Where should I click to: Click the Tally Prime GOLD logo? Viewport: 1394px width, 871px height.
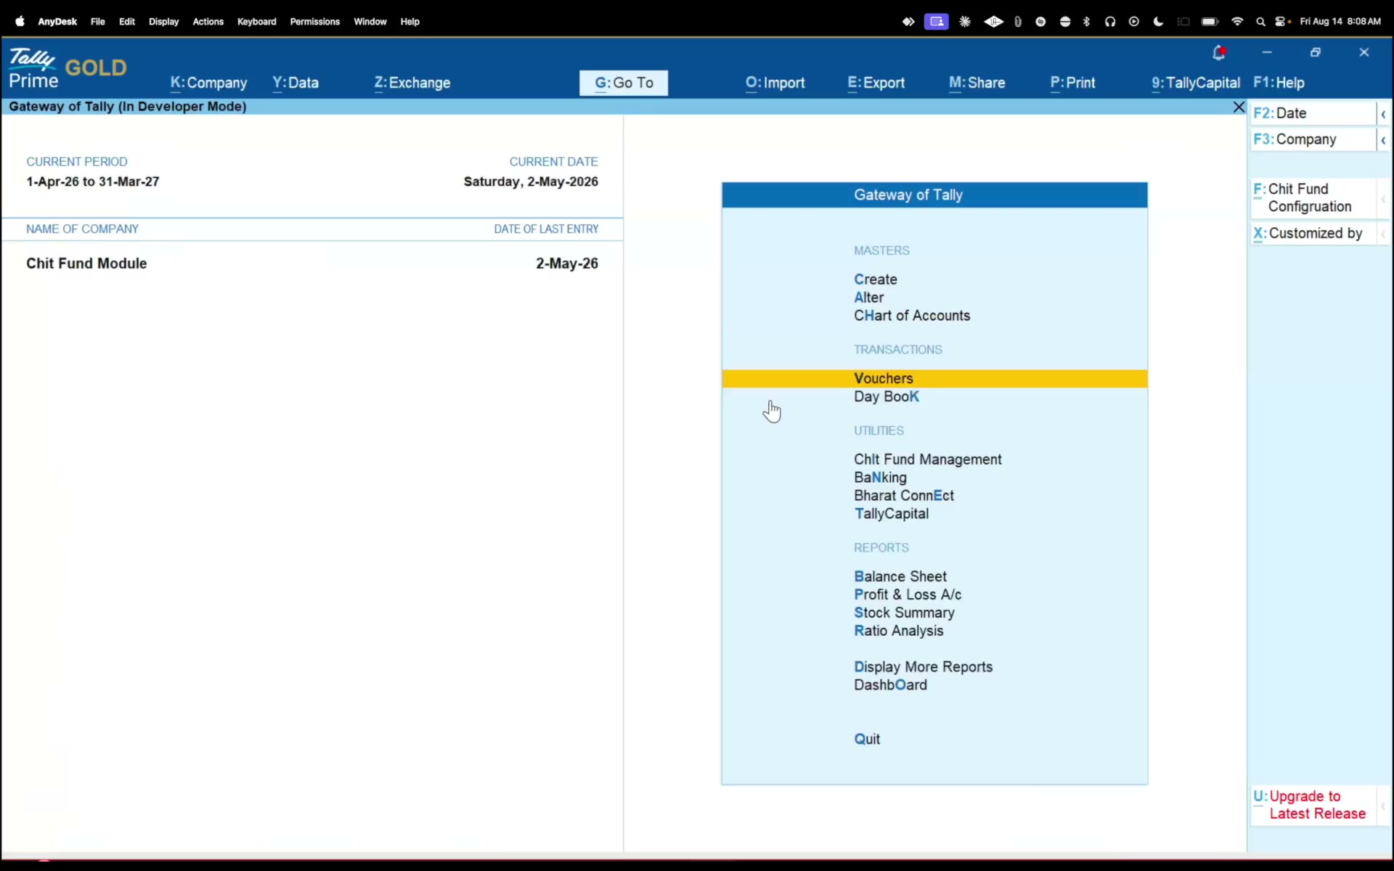coord(68,68)
